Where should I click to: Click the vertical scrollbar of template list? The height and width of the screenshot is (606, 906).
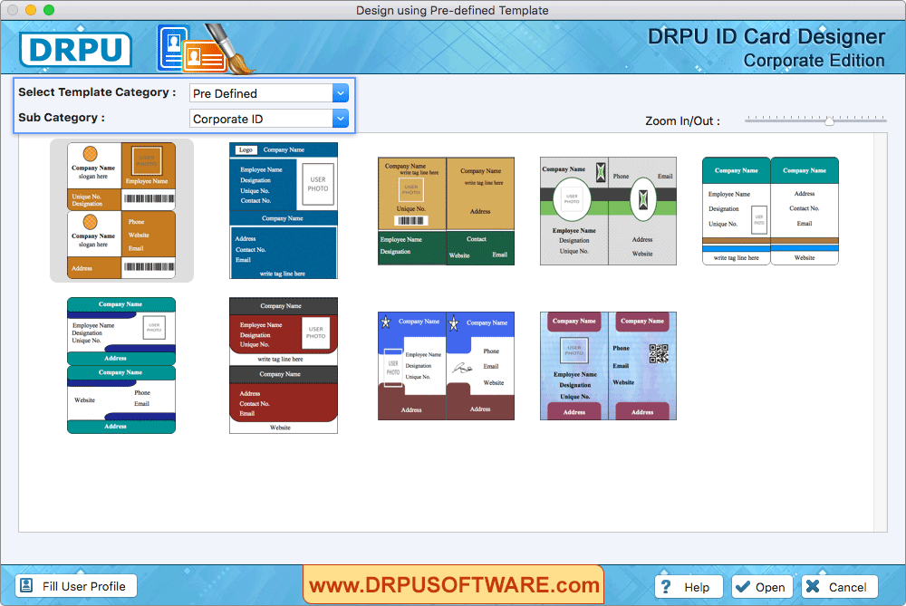[881, 332]
